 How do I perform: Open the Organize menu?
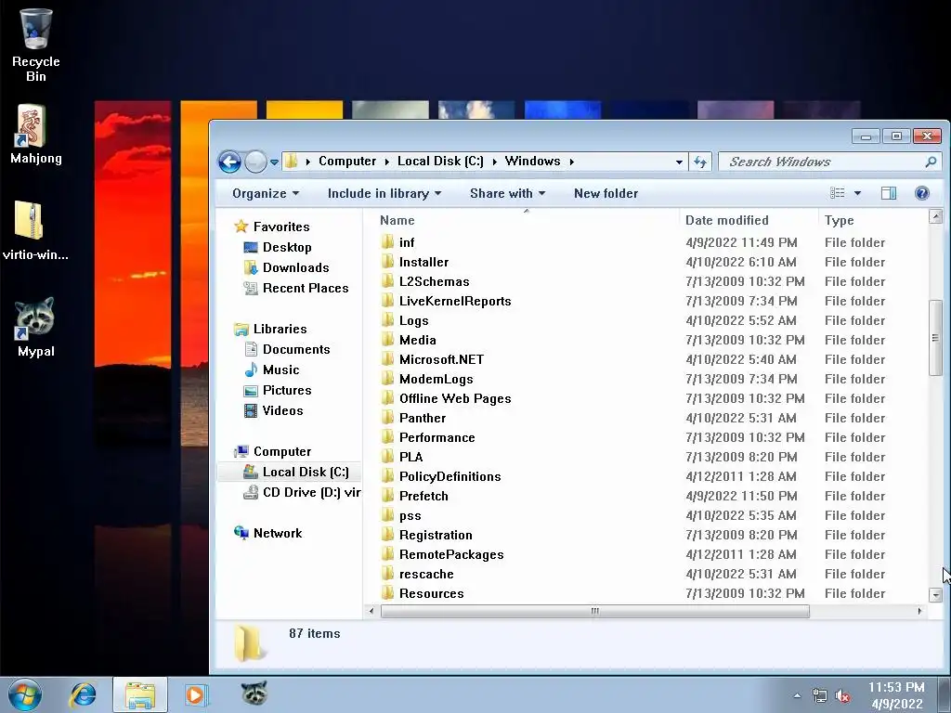click(x=266, y=193)
